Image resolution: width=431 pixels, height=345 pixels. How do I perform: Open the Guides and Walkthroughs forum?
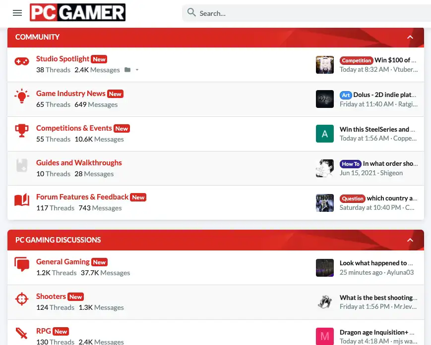(79, 163)
